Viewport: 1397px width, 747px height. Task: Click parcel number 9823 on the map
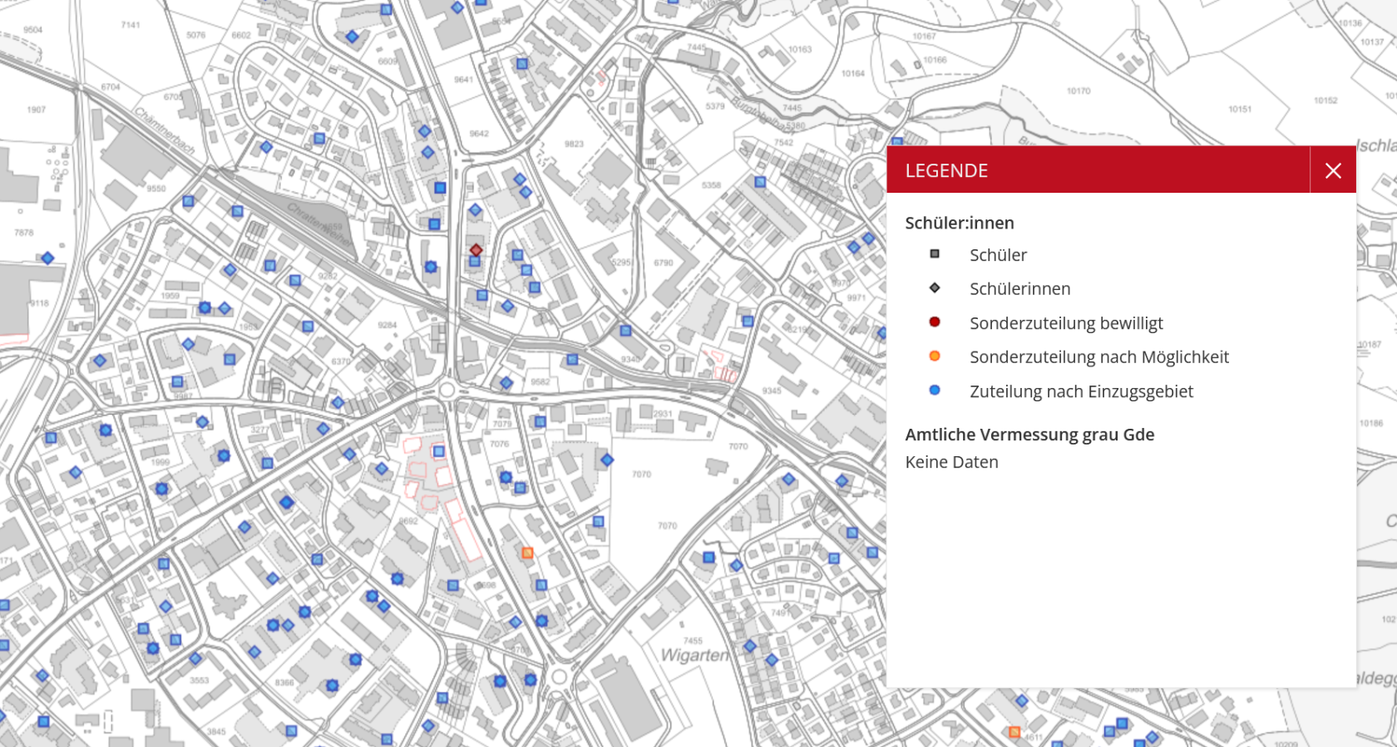pos(574,144)
